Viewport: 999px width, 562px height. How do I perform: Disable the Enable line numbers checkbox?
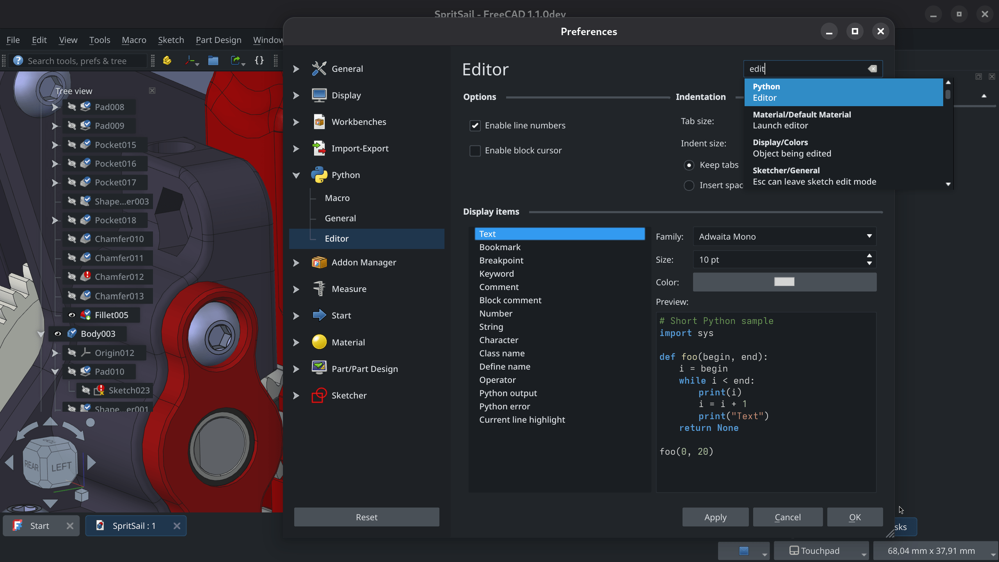coord(475,126)
